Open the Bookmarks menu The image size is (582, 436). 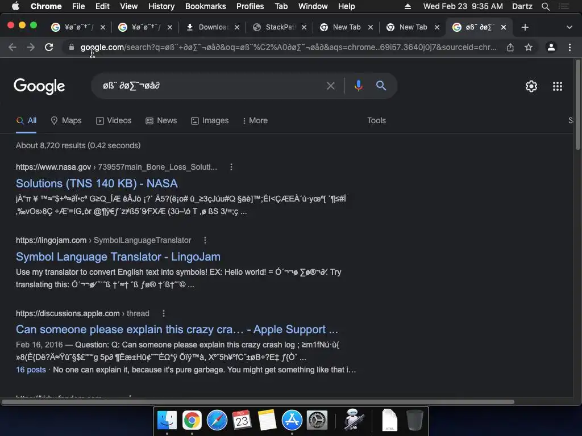[x=206, y=7]
